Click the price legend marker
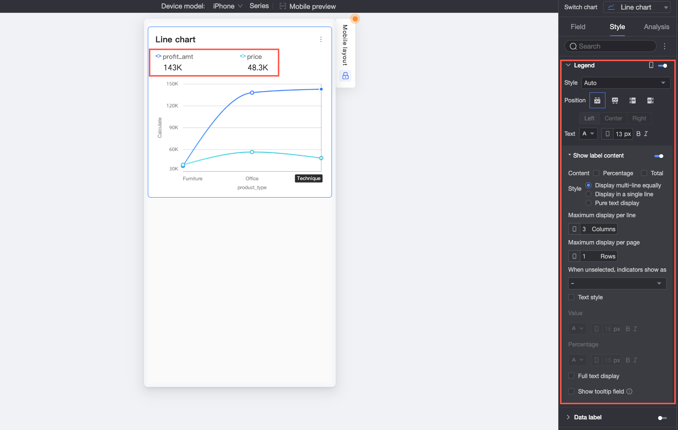 242,56
